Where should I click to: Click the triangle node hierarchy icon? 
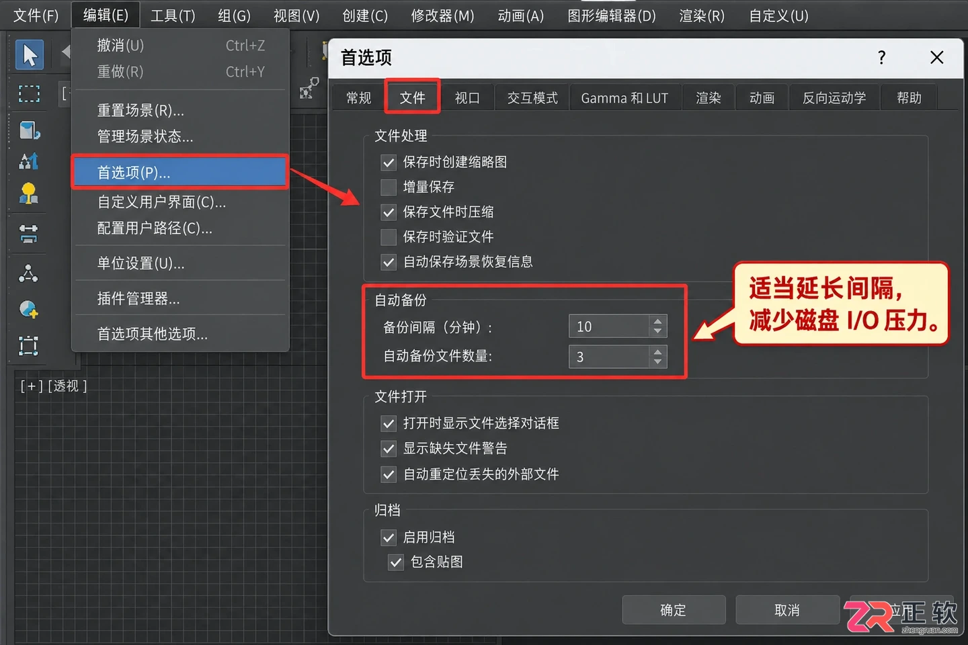28,273
